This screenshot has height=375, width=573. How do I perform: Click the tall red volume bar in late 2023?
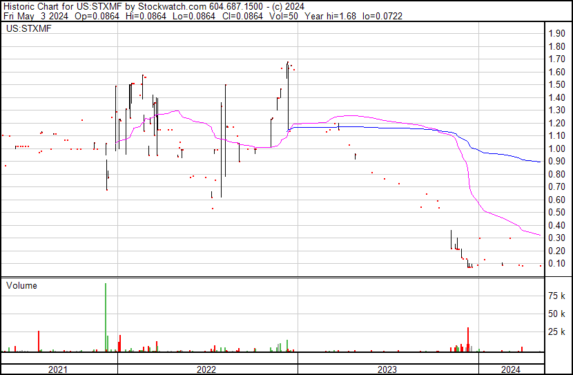coord(468,340)
